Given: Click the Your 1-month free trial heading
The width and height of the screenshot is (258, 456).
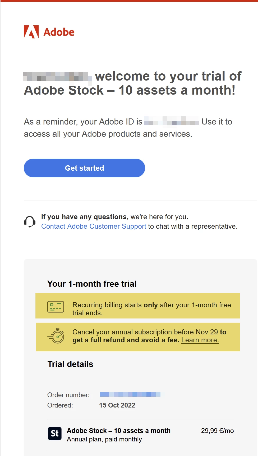Looking at the screenshot, I should [92, 284].
